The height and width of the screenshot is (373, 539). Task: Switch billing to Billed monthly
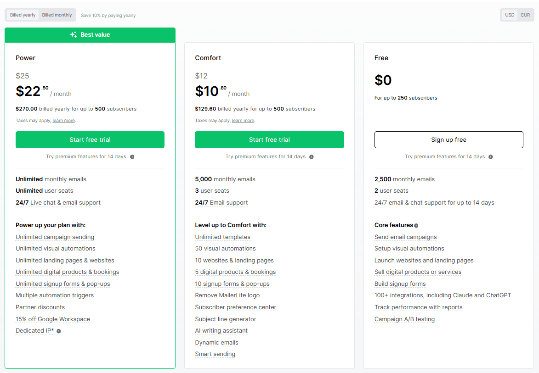[x=57, y=15]
